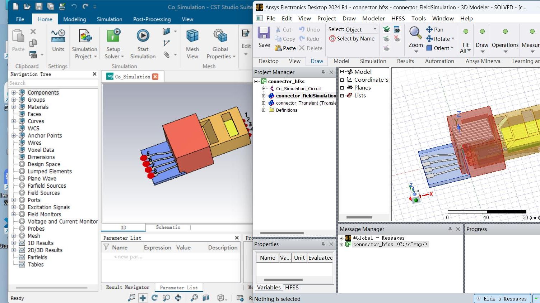Screen dimensions: 540x303
Task: Click CST quick-access open folder icon
Action: 27,6
